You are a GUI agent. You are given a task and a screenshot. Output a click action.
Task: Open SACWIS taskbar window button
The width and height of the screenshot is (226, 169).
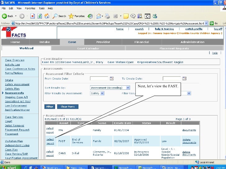[100, 167]
